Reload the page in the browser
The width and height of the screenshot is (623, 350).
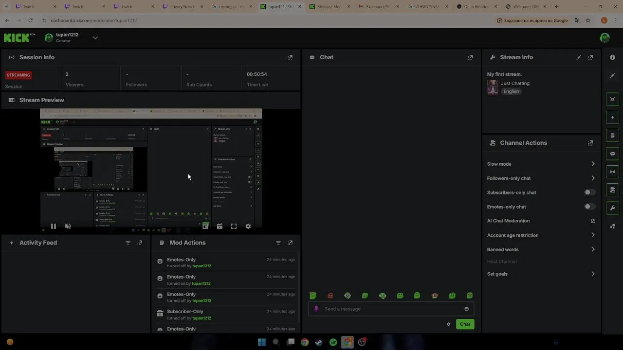point(30,20)
